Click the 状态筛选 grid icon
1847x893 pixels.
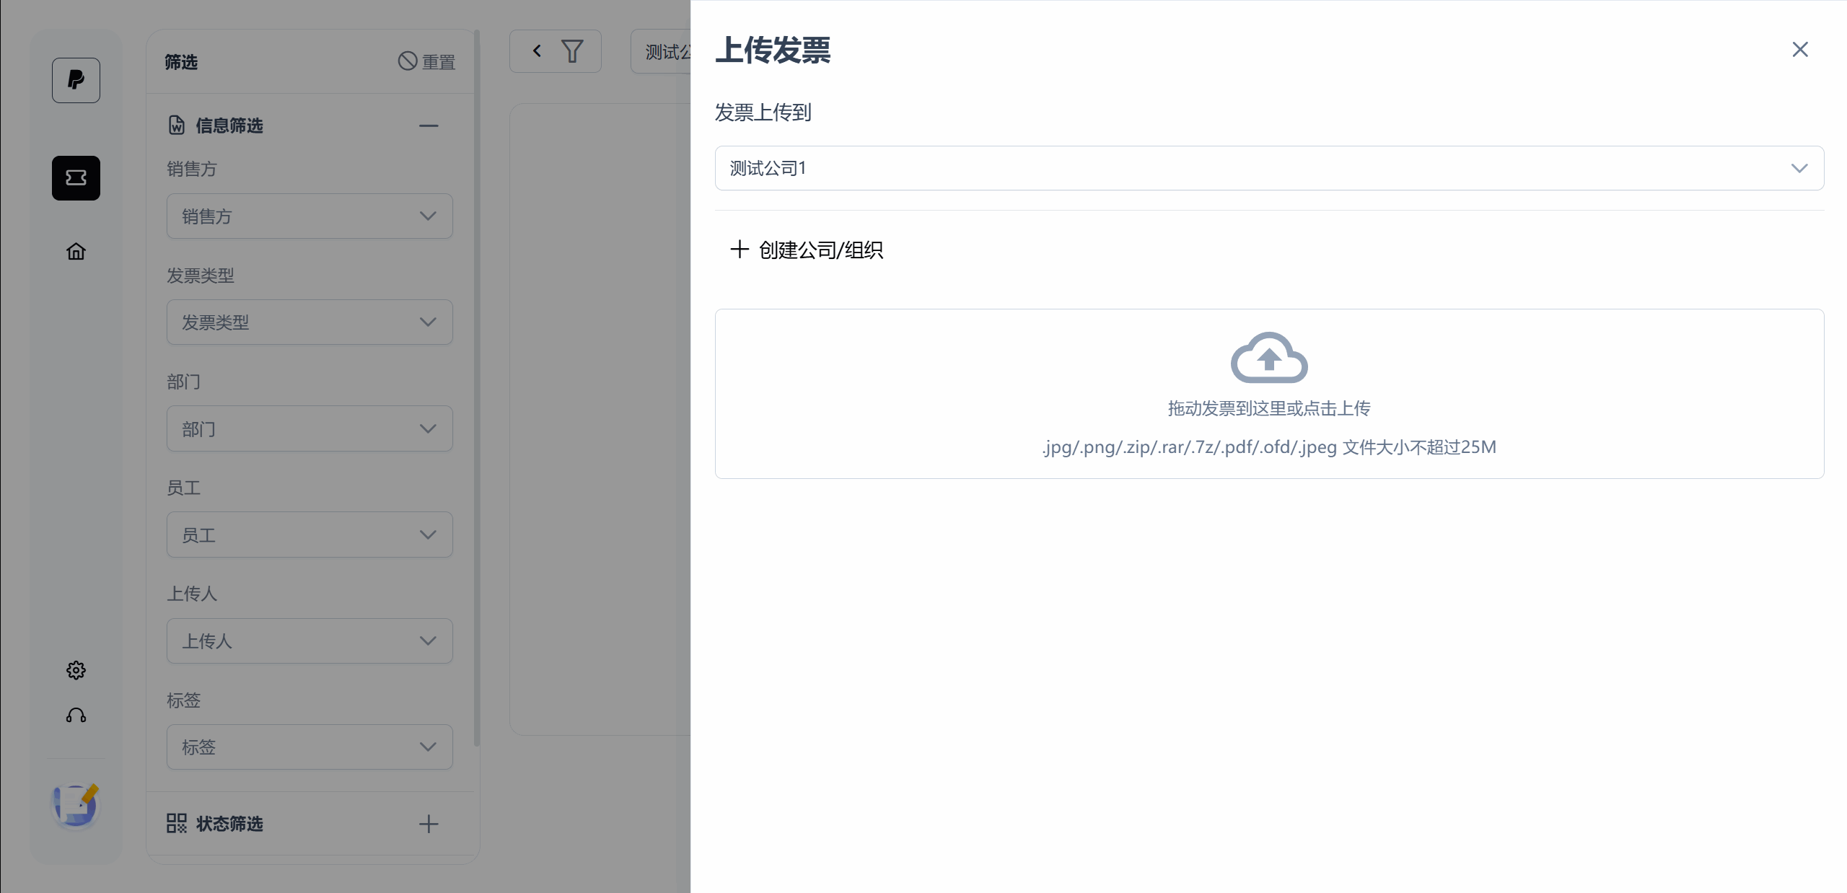coord(177,824)
